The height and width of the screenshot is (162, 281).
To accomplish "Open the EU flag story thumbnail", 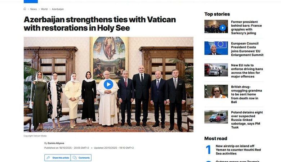I will [x=216, y=48].
